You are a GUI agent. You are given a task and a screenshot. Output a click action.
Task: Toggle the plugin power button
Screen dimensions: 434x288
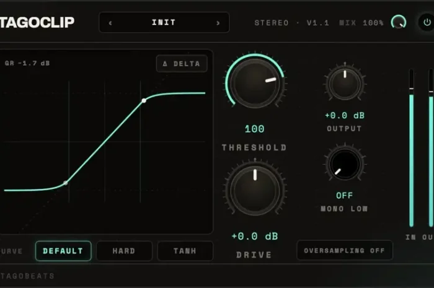(x=427, y=22)
